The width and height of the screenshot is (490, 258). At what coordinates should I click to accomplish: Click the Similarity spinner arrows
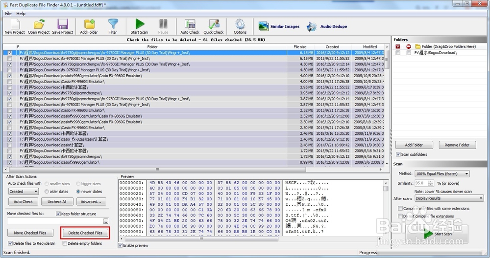click(431, 183)
